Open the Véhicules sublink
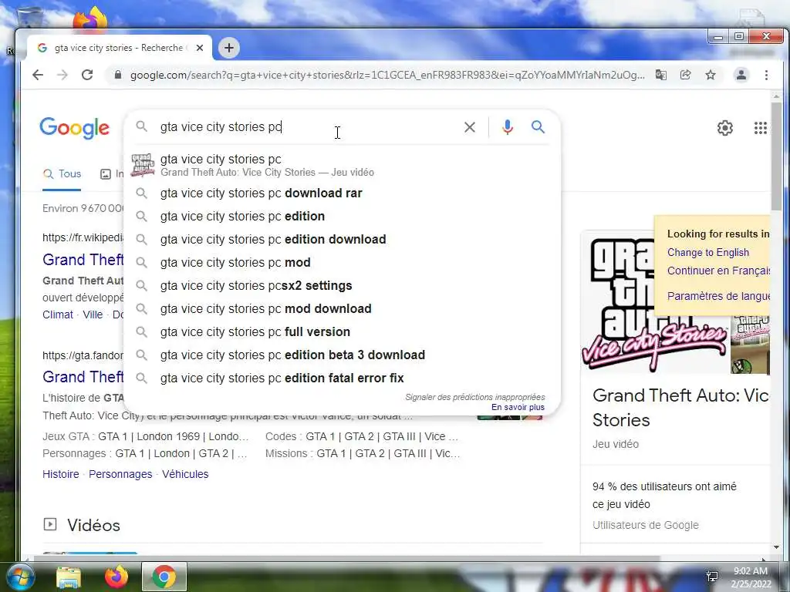 (x=185, y=474)
